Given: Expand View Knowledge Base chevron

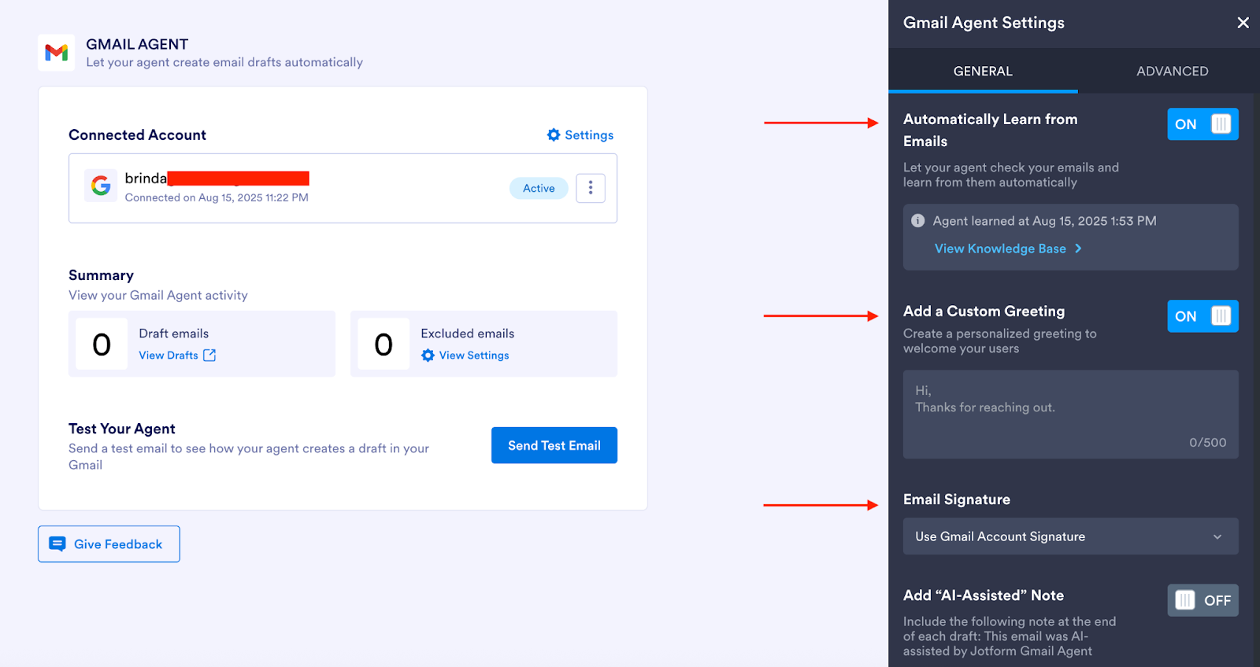Looking at the screenshot, I should pyautogui.click(x=1078, y=249).
